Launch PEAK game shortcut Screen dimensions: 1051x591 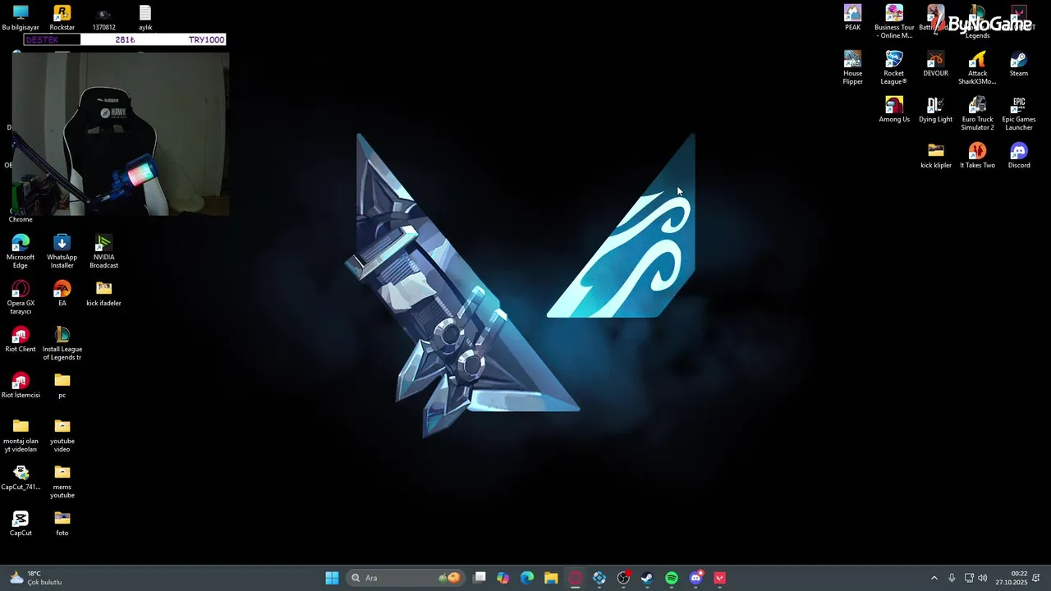(x=852, y=17)
